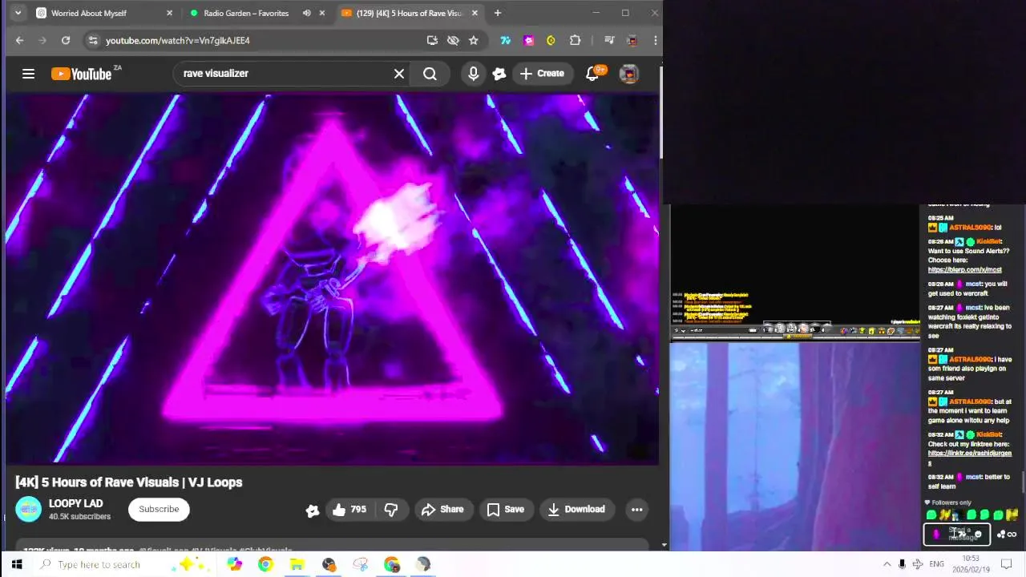Viewport: 1026px width, 577px height.
Task: Mute the Radio Garden tab speaker icon
Action: click(x=306, y=13)
